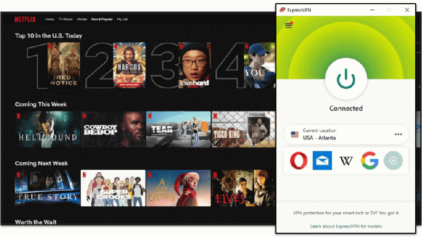Image resolution: width=422 pixels, height=237 pixels.
Task: Add a new shortcut with plus icon
Action: (x=393, y=161)
